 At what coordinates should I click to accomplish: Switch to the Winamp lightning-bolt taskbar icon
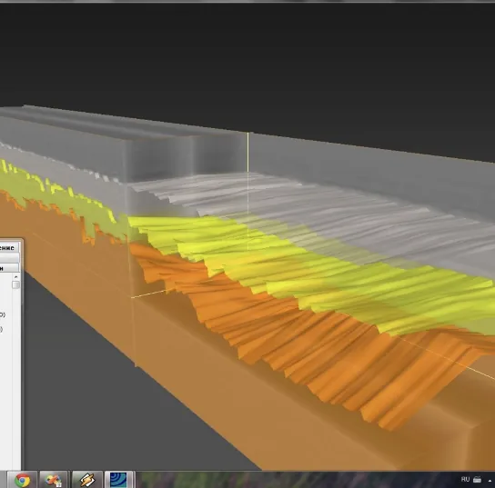click(x=86, y=481)
